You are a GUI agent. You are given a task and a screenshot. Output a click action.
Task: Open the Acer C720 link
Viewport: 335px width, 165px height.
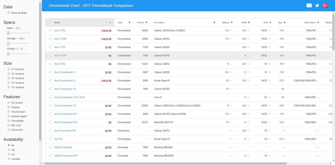pos(60,30)
